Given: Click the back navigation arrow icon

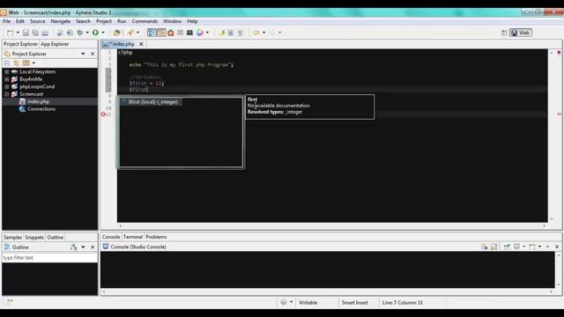Looking at the screenshot, I should coord(256,33).
